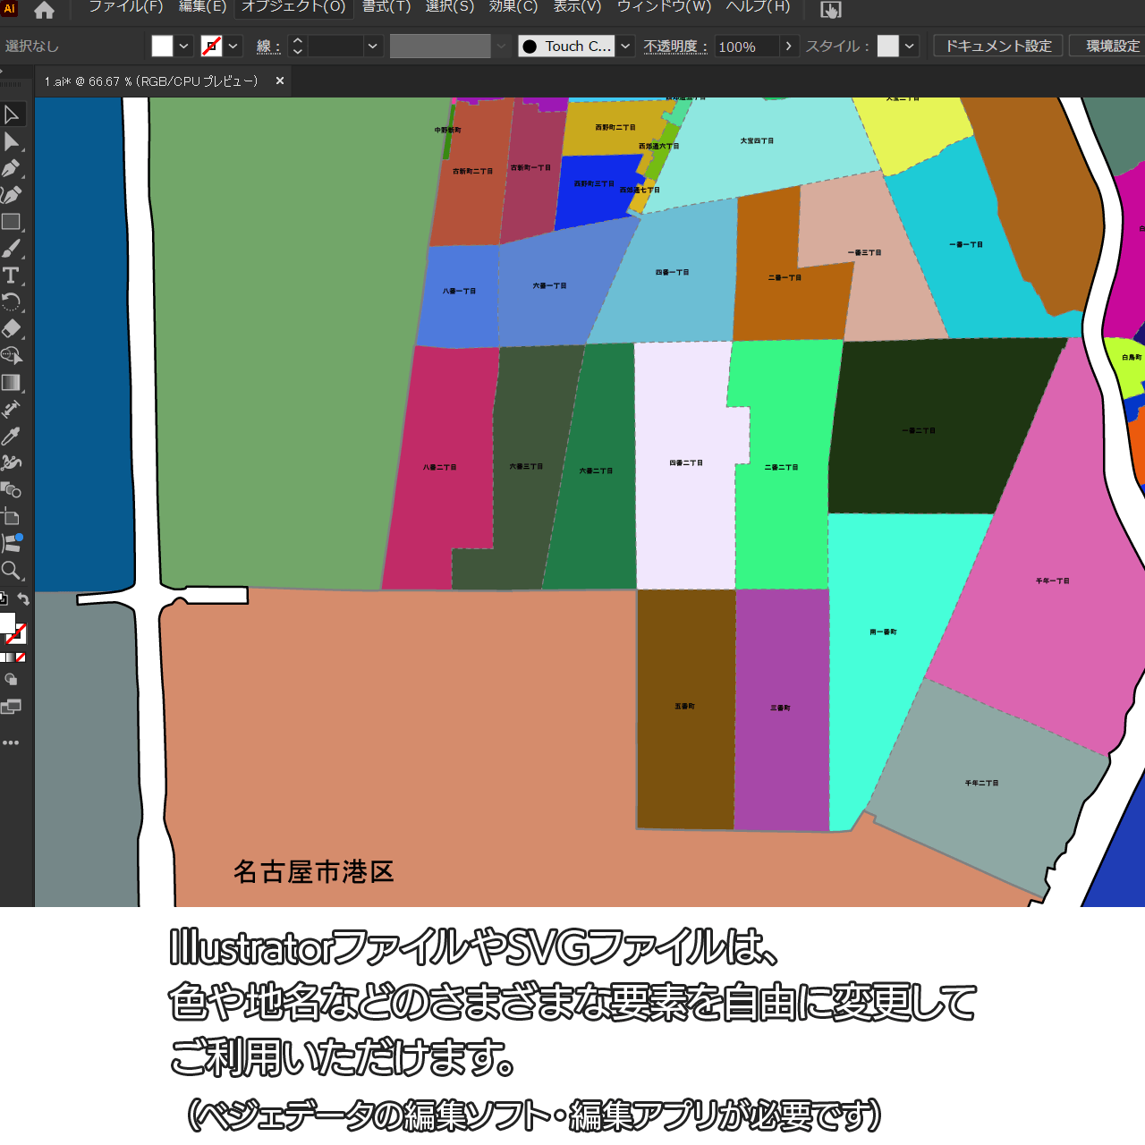Screen dimensions: 1145x1145
Task: Open the stroke weight dropdown
Action: (373, 47)
